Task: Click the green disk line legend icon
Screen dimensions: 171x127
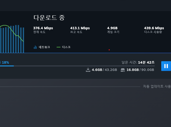Action: pyautogui.click(x=59, y=47)
